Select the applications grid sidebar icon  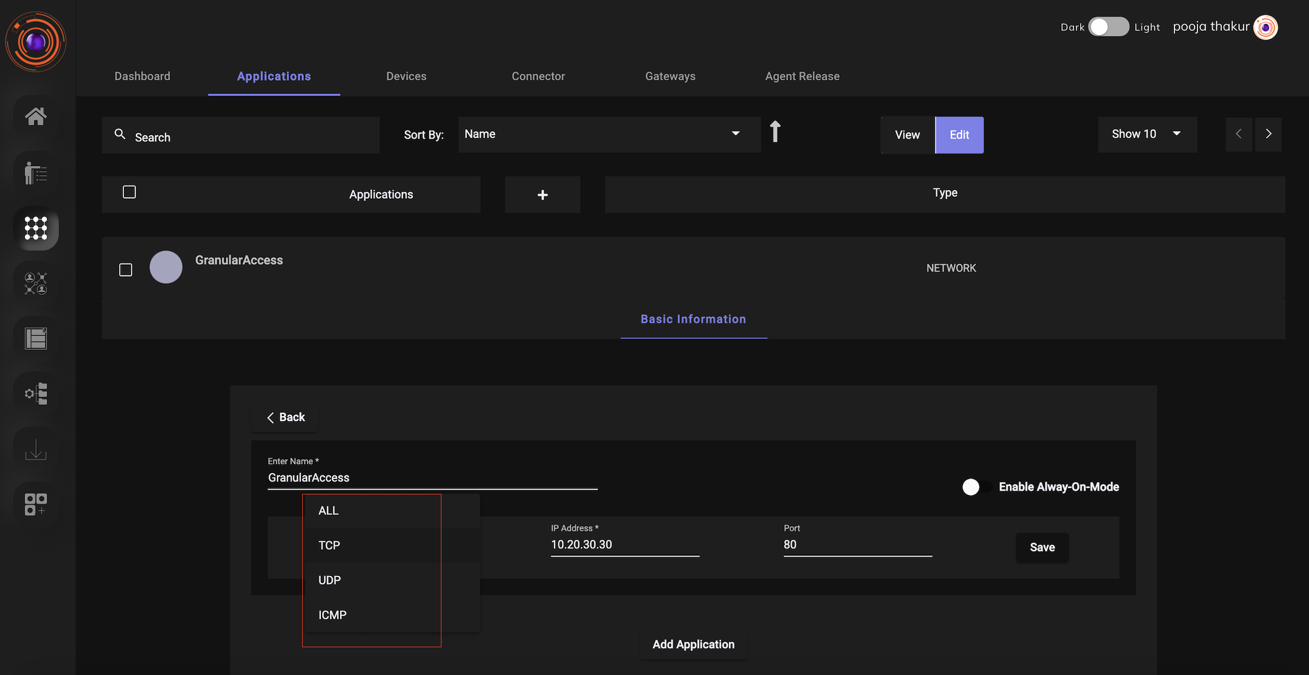(36, 228)
